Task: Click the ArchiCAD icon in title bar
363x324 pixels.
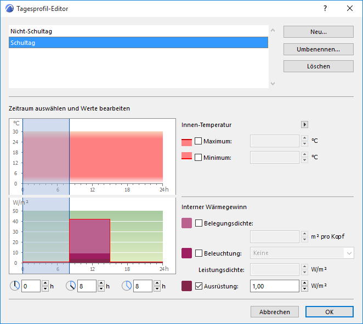Action: [8, 9]
